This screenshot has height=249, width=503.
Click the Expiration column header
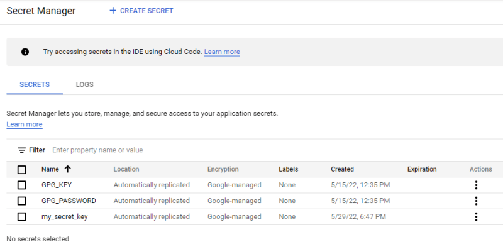[x=422, y=169]
